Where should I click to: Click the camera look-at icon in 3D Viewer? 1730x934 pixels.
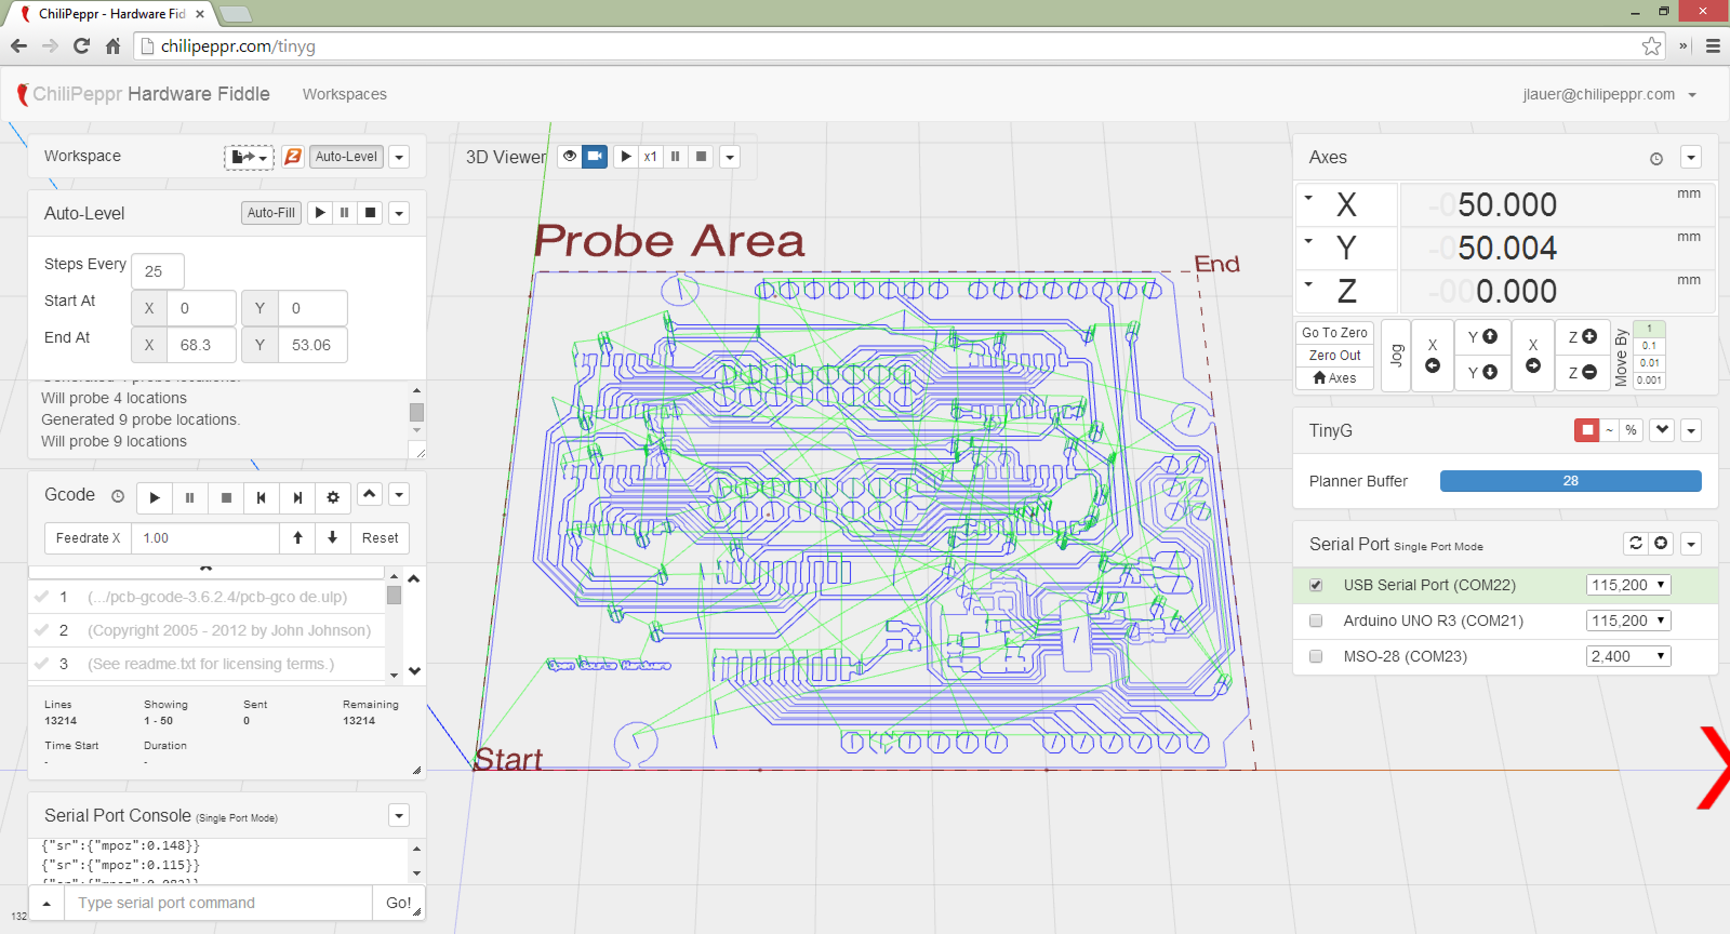[594, 156]
